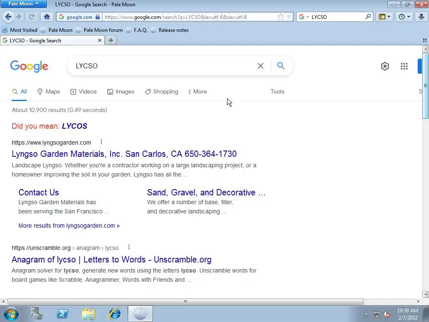The image size is (429, 322).
Task: Click the blue Google search magnifier button
Action: tap(281, 66)
